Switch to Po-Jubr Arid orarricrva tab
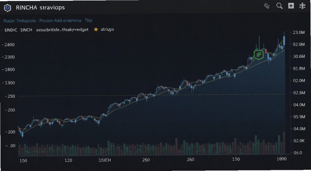 point(60,21)
